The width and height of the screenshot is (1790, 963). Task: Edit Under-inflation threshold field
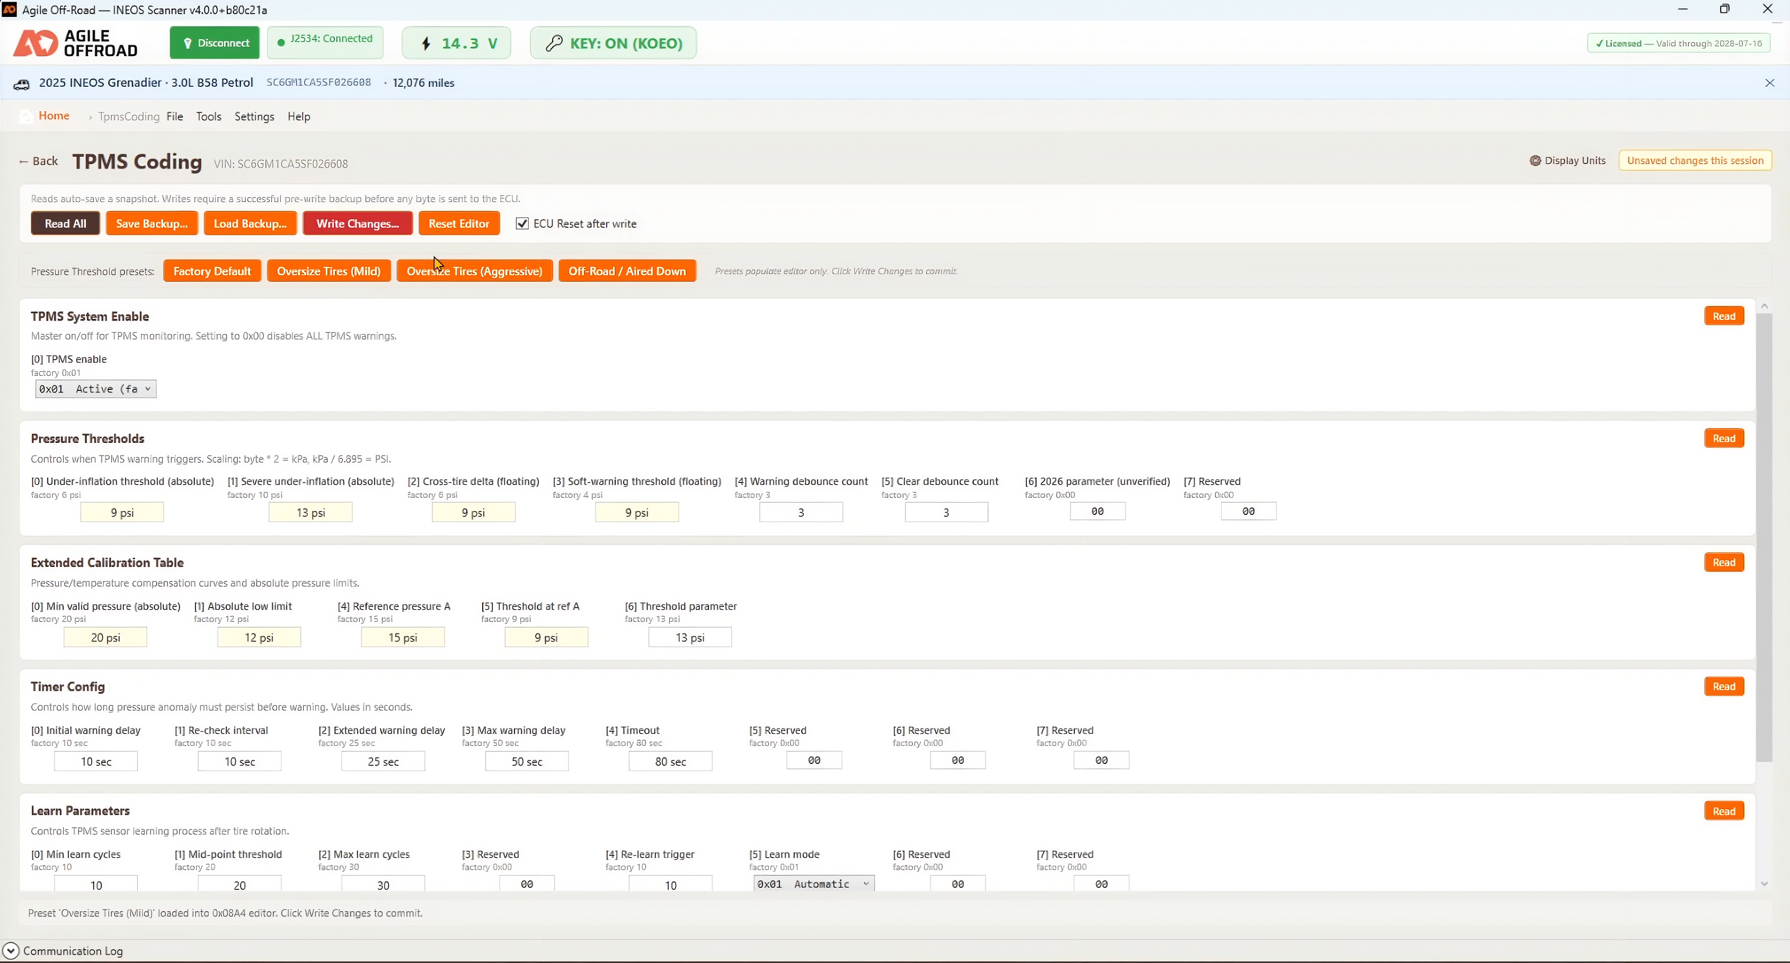122,513
